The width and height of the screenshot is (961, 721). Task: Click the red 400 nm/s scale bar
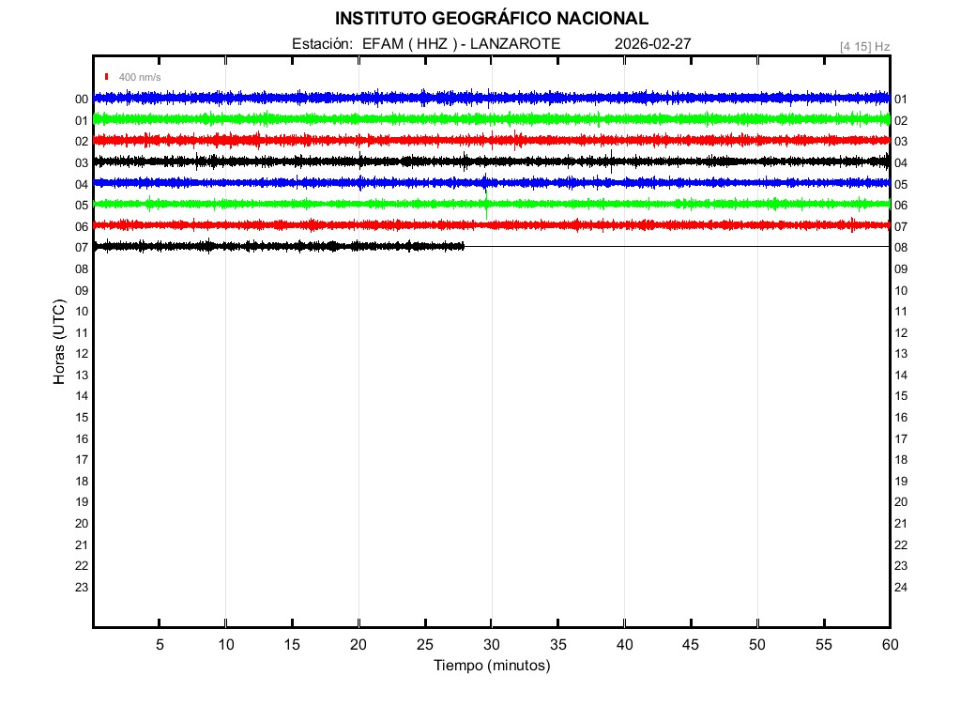click(107, 77)
